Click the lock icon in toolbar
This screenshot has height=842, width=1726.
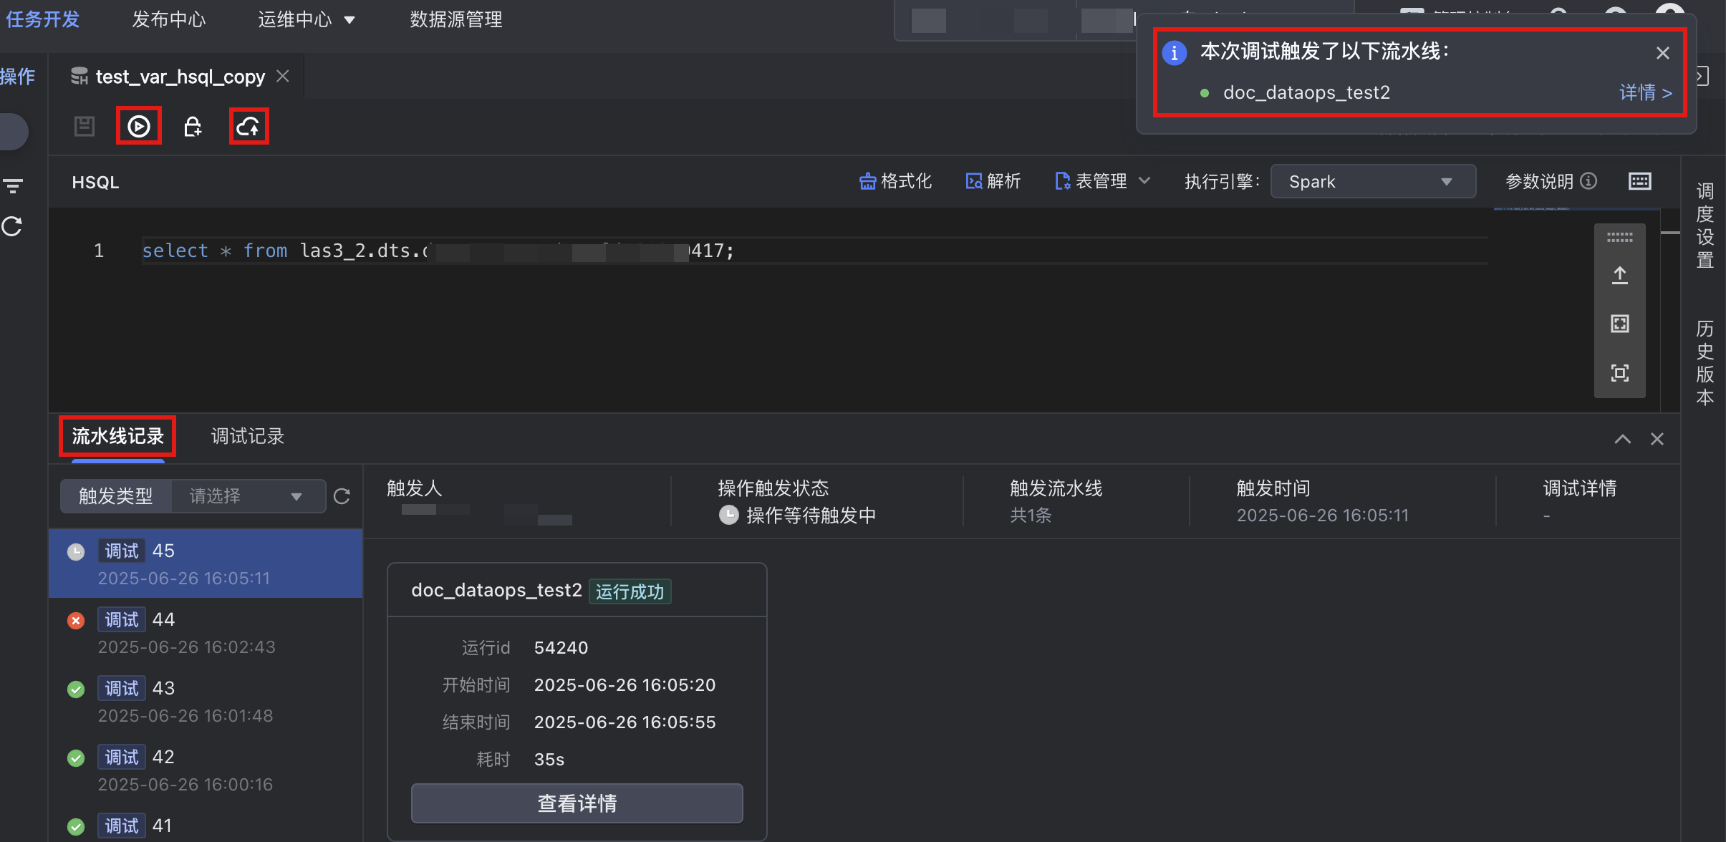[193, 127]
